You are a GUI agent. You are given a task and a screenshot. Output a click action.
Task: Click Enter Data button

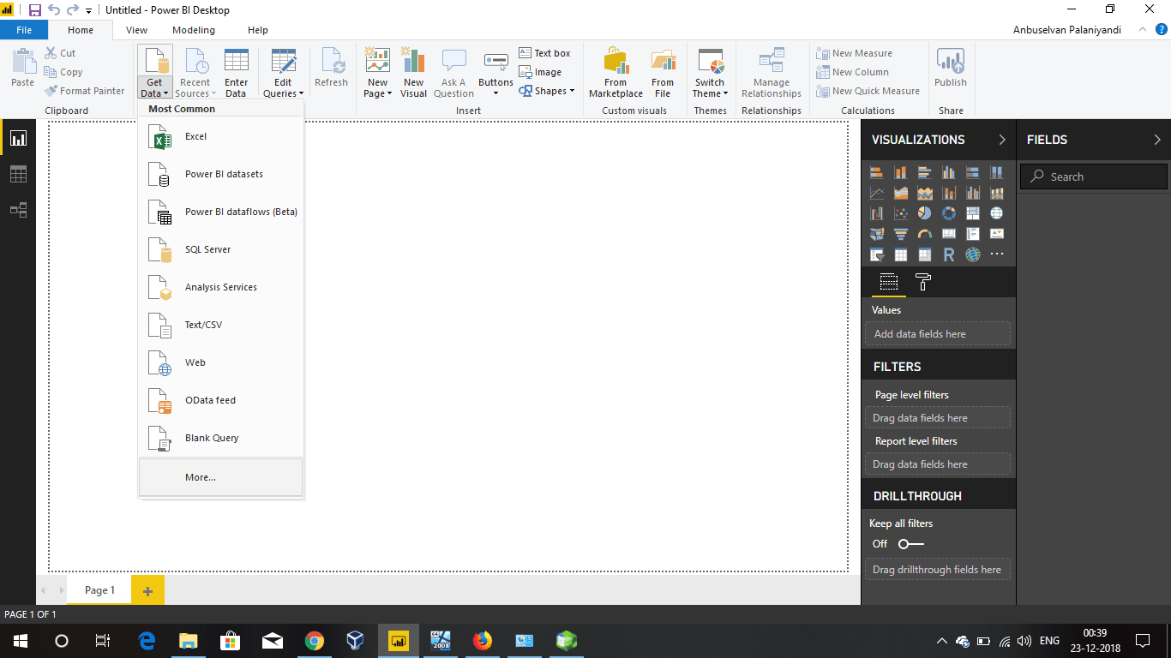point(236,73)
